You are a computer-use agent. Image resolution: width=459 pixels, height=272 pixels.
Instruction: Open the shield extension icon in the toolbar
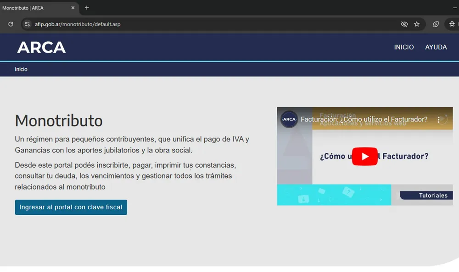(x=436, y=24)
